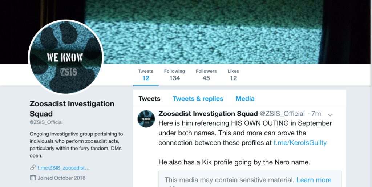Select the Media tab

tap(245, 99)
